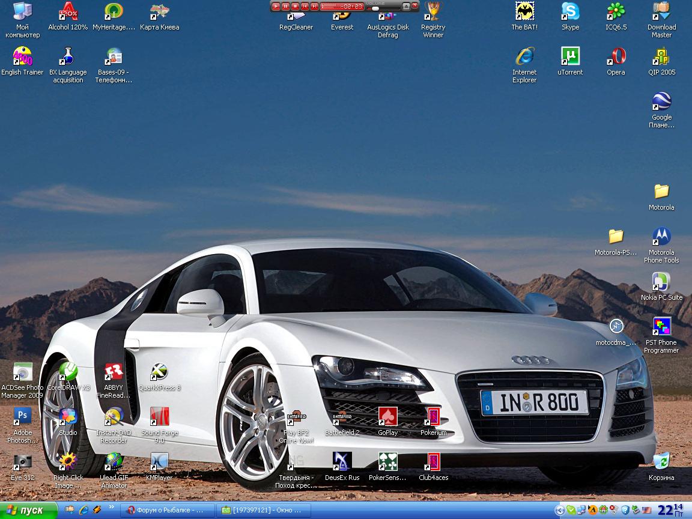
Task: Select the uTorrent desktop icon
Action: (570, 56)
